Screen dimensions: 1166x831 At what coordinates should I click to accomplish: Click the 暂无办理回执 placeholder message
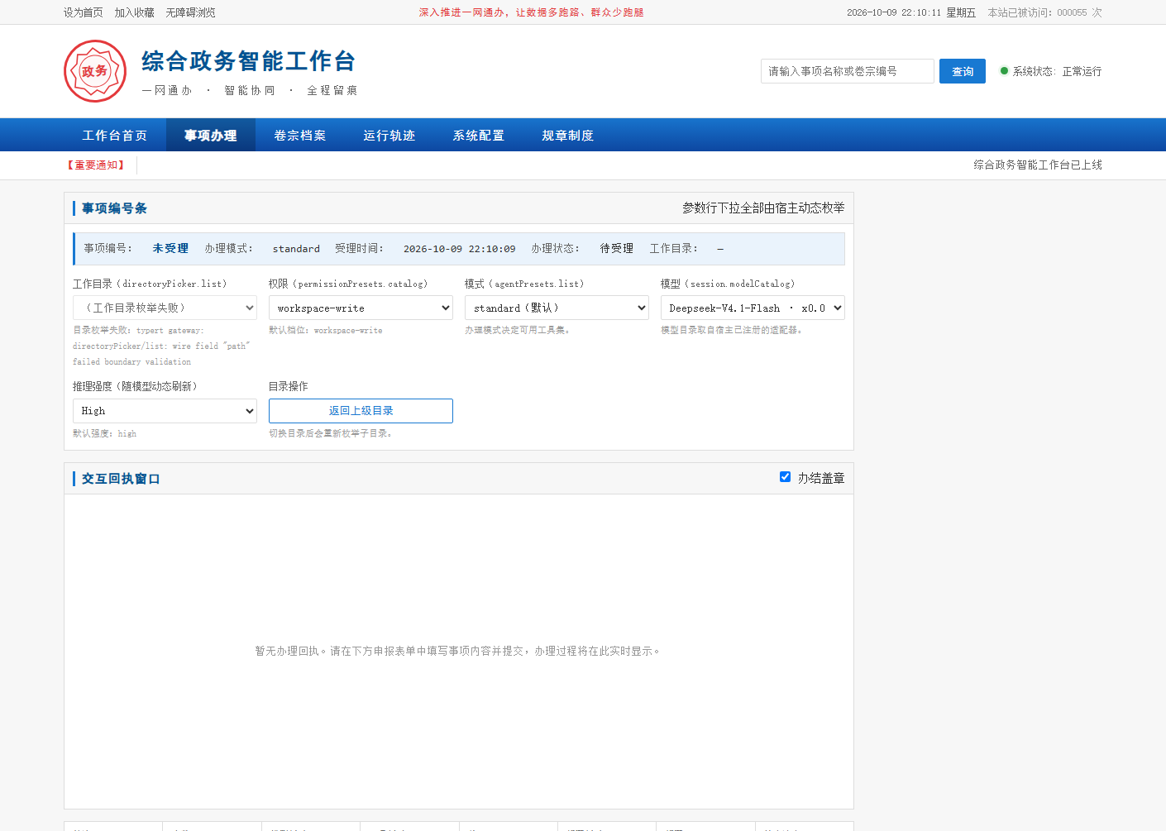tap(459, 652)
